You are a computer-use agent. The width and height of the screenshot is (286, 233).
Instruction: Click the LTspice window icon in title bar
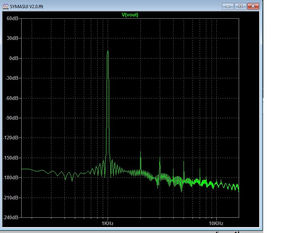pyautogui.click(x=6, y=6)
